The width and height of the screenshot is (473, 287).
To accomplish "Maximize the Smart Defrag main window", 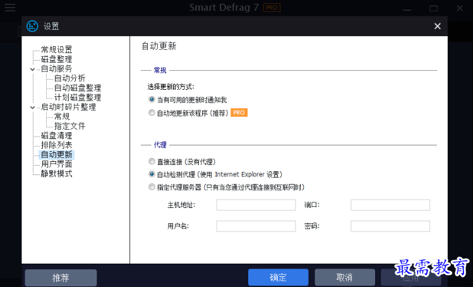I will [433, 8].
